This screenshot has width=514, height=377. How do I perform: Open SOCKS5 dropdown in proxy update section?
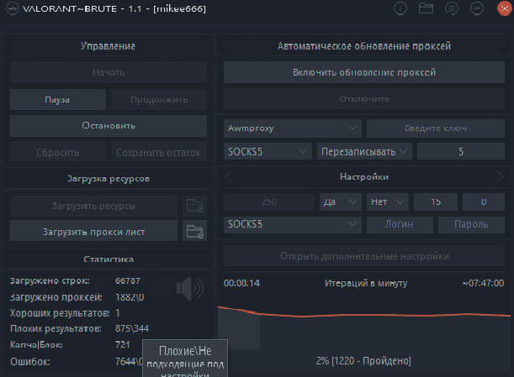click(x=268, y=151)
